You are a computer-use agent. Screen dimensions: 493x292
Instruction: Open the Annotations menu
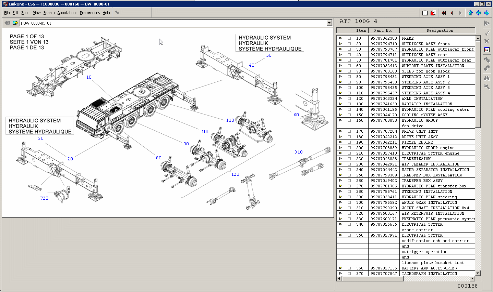[68, 13]
